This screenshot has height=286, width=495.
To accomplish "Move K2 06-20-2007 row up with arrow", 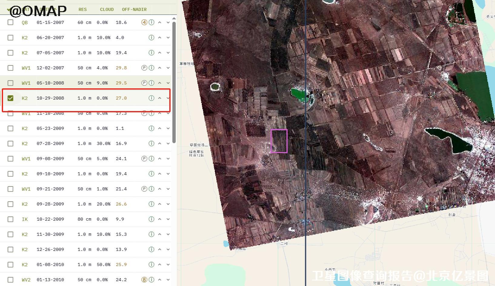I will 160,38.
